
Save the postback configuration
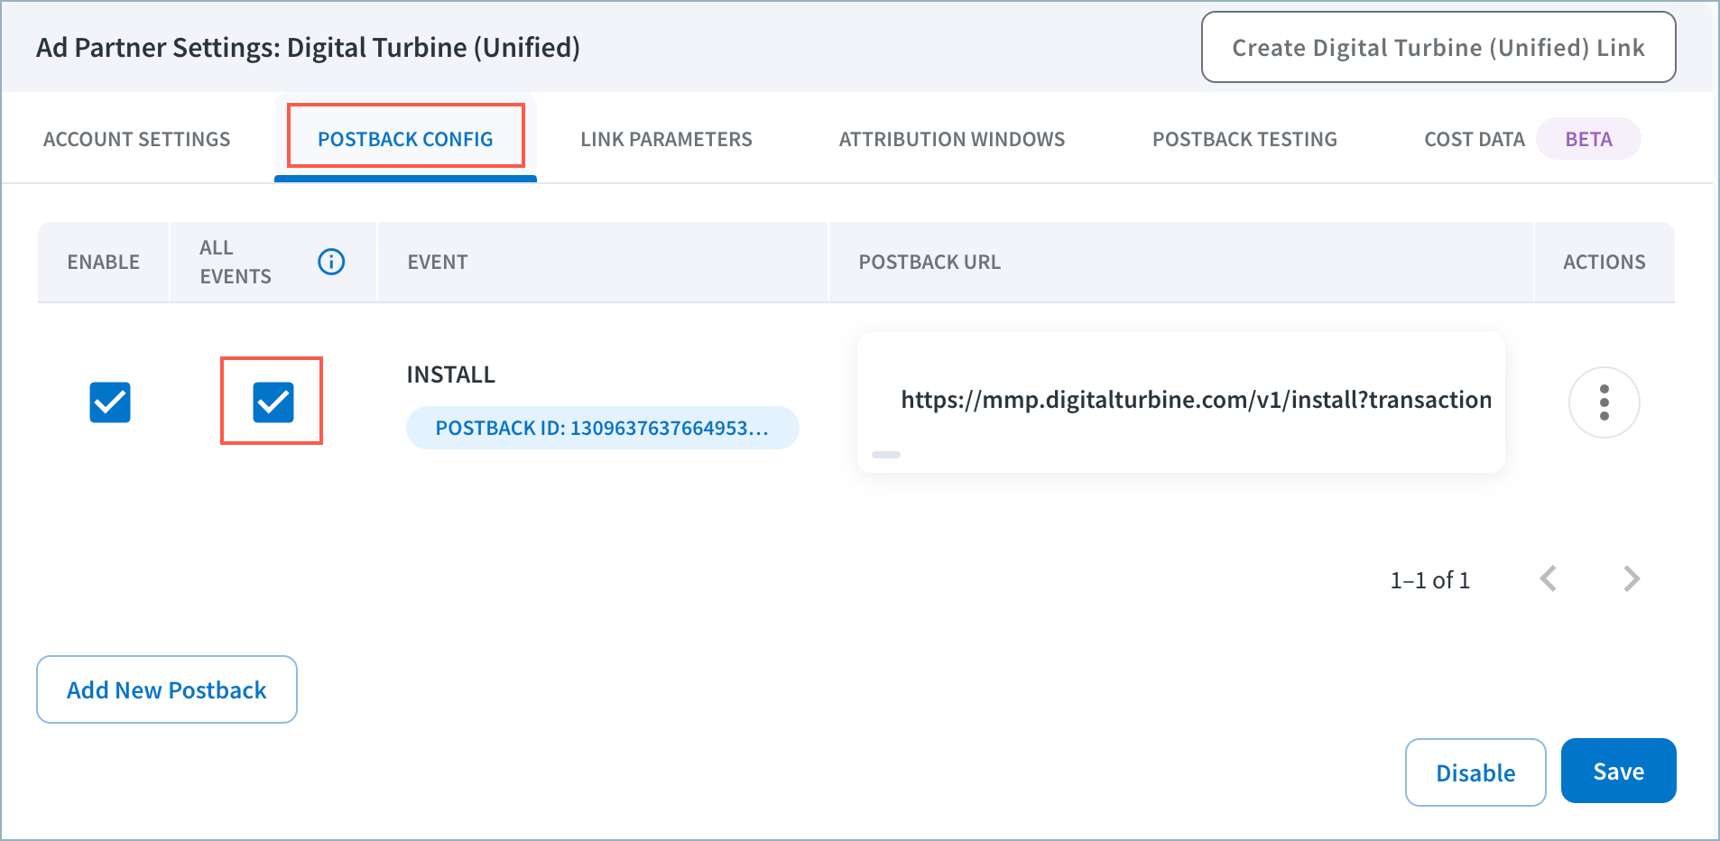(x=1618, y=772)
